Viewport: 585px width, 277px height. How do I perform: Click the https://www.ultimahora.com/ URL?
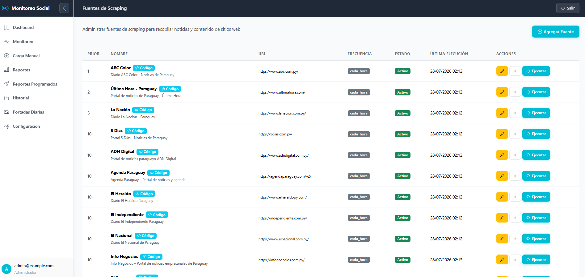[x=282, y=92]
